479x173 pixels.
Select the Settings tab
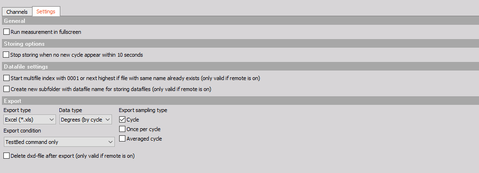[x=46, y=11]
